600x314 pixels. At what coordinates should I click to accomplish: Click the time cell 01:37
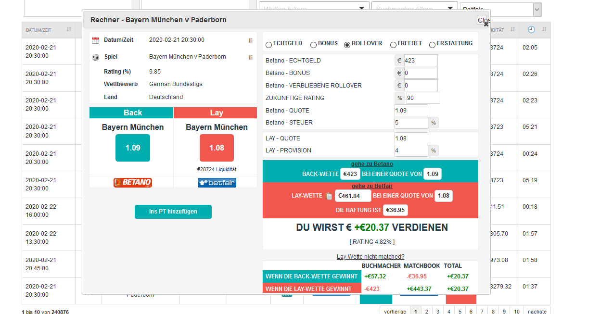[x=530, y=287]
